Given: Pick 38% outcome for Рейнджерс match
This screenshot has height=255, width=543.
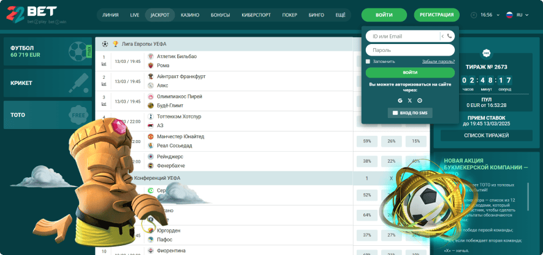Looking at the screenshot, I should [x=367, y=161].
